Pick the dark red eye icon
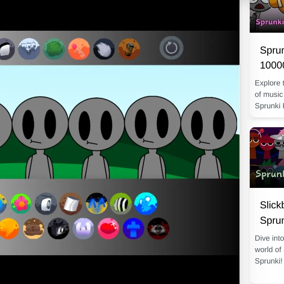This screenshot has height=284, width=284. [158, 228]
